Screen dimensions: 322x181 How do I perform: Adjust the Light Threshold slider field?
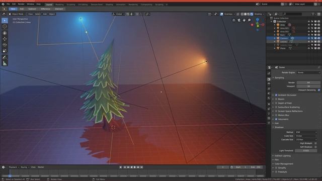(x=306, y=151)
